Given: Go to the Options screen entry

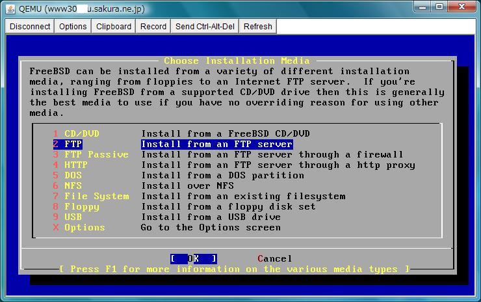Looking at the screenshot, I should tap(84, 228).
